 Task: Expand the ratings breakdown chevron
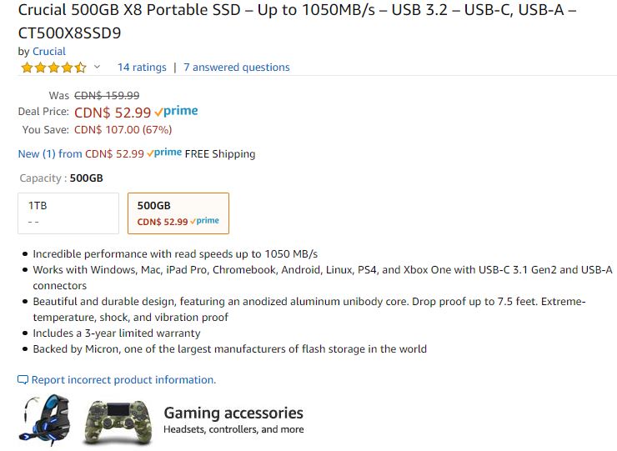pos(97,67)
